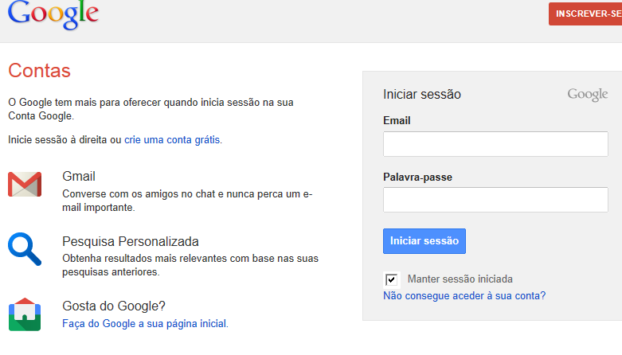Click the Palavra-passe field label

pyautogui.click(x=417, y=177)
